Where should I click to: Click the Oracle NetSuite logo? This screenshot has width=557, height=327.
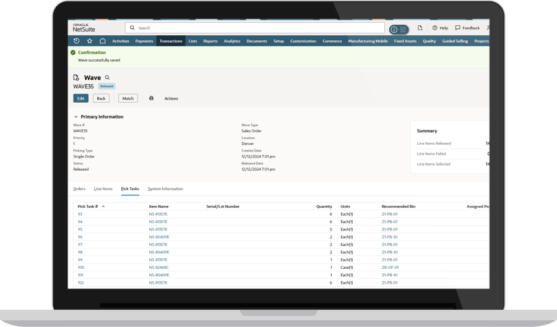84,28
